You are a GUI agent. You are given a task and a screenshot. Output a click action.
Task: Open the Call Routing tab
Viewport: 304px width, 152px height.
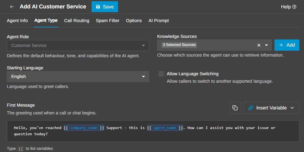(77, 21)
